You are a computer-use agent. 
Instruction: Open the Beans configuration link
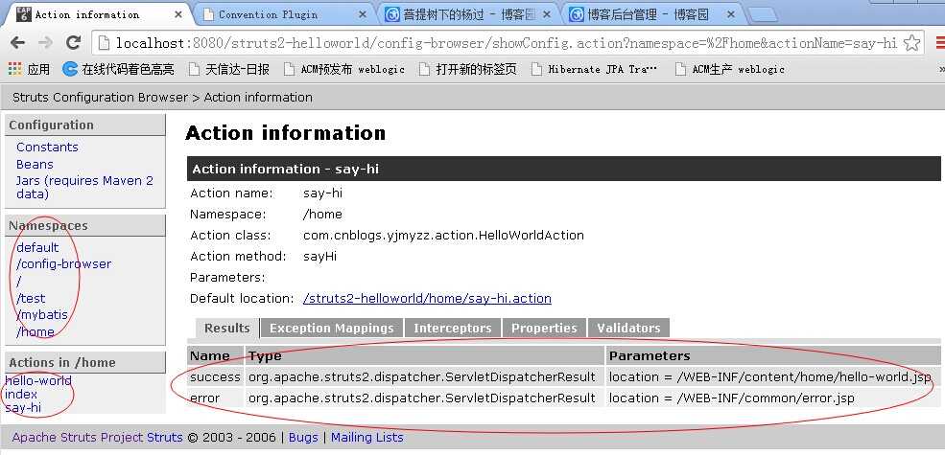(x=35, y=165)
